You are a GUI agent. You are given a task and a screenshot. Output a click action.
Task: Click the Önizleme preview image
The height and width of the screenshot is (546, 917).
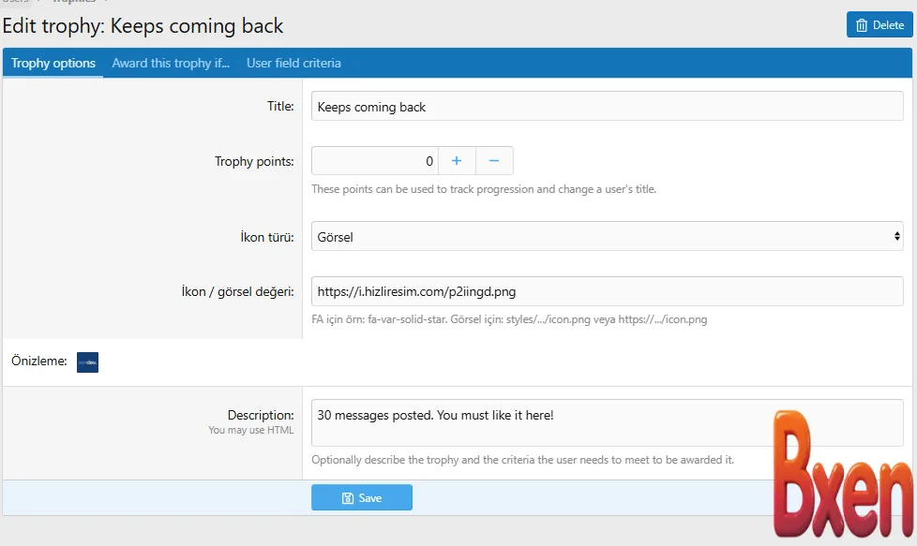click(x=87, y=362)
